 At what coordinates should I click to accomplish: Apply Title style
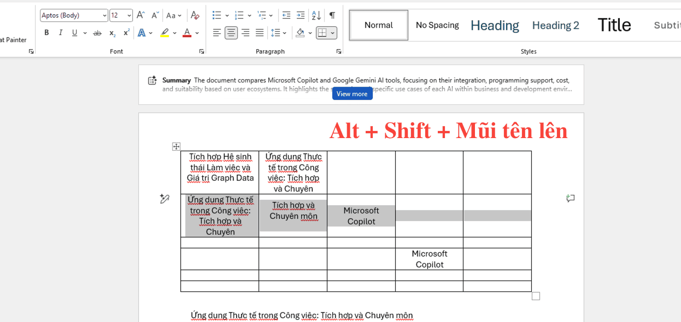click(x=614, y=25)
